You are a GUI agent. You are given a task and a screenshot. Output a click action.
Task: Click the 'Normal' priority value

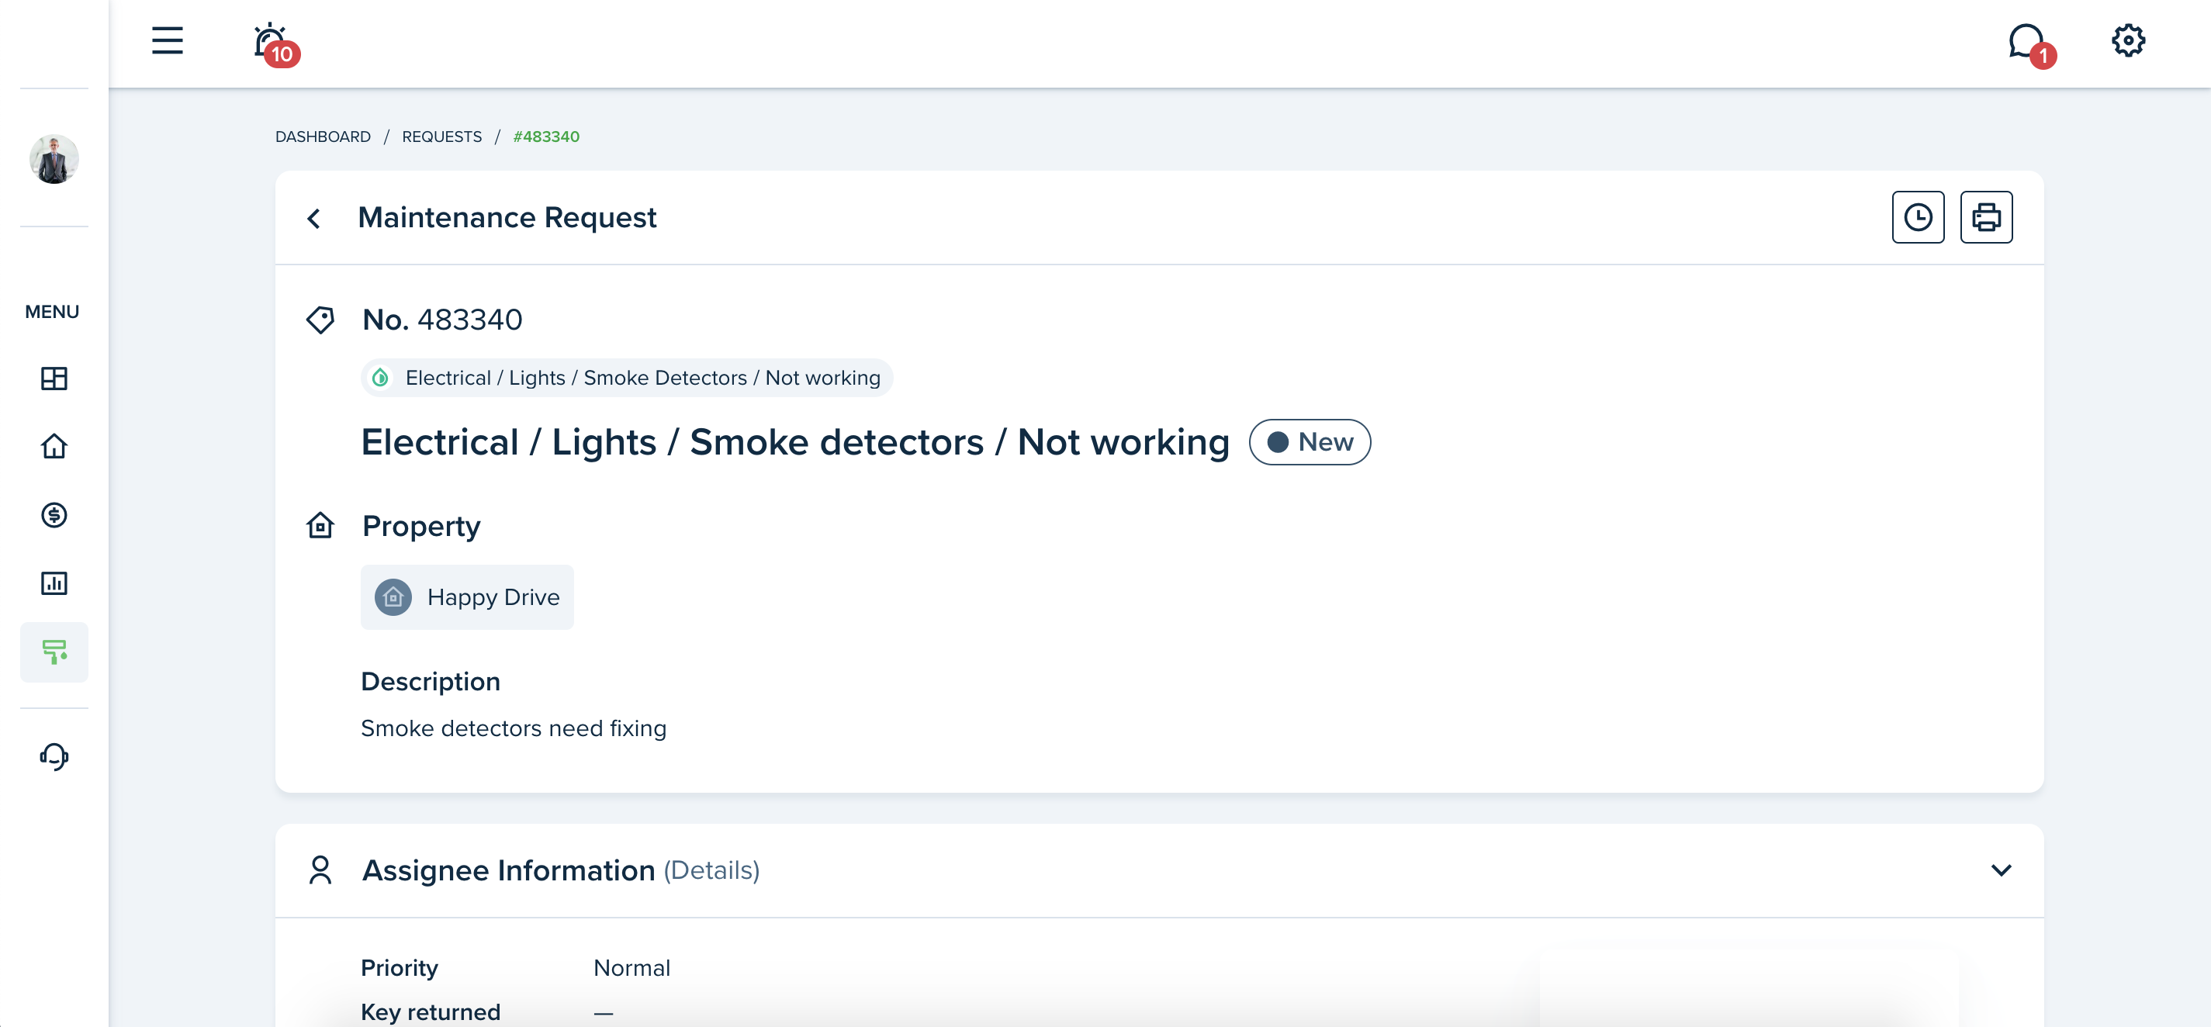[x=631, y=968]
